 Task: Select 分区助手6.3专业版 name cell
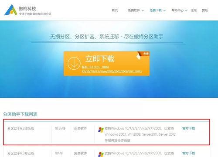(x=21, y=153)
